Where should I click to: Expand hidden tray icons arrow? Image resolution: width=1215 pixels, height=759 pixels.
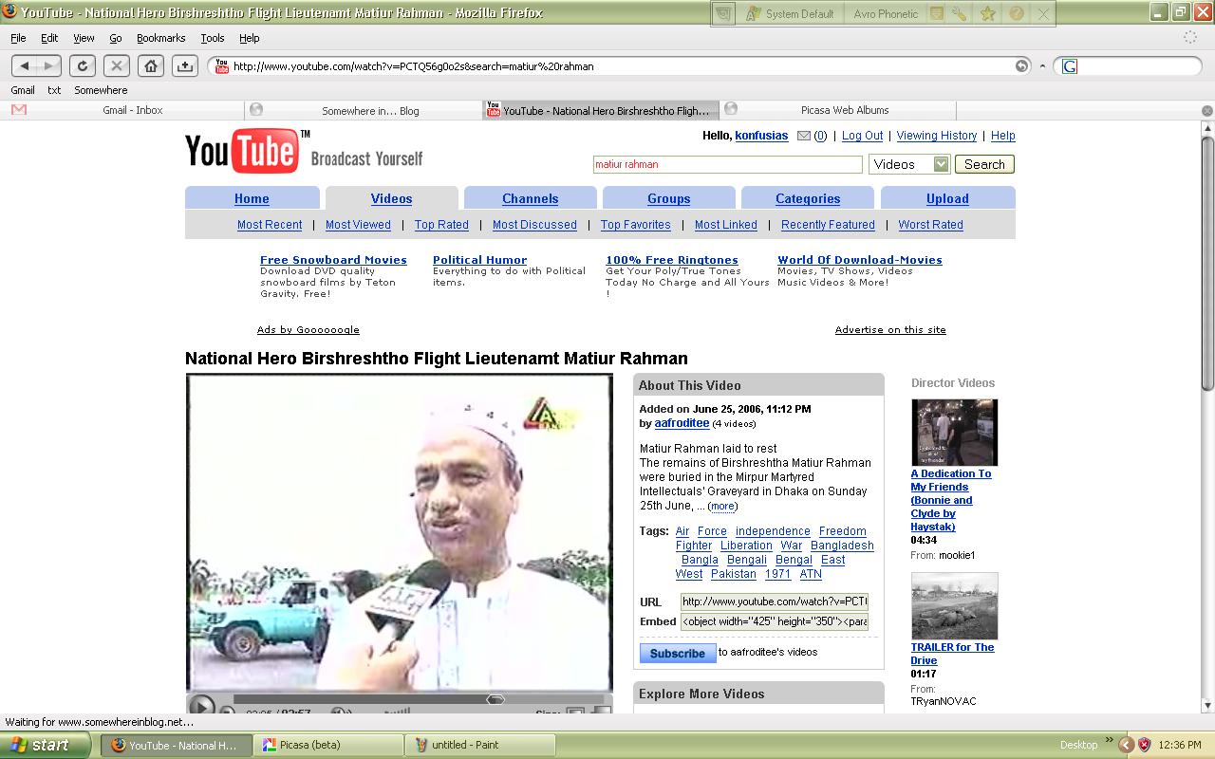coord(1126,745)
